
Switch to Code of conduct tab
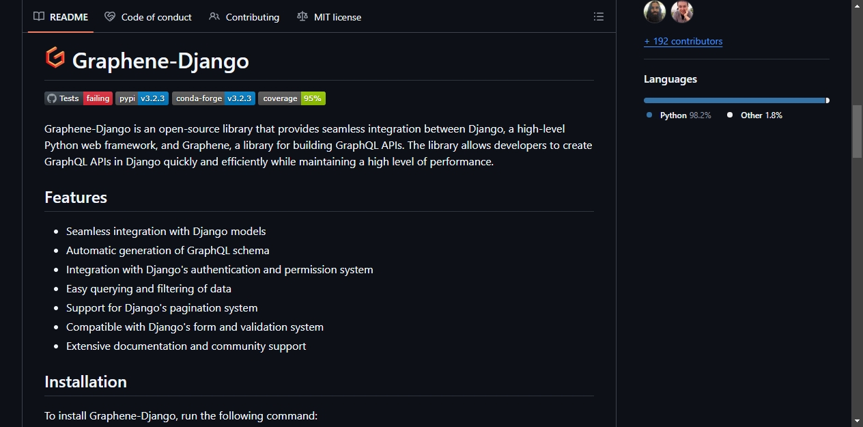(x=148, y=17)
